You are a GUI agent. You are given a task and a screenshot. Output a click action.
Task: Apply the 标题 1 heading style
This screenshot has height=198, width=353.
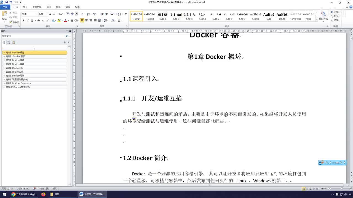click(162, 16)
